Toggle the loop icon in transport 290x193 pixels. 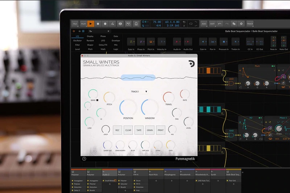click(x=191, y=24)
